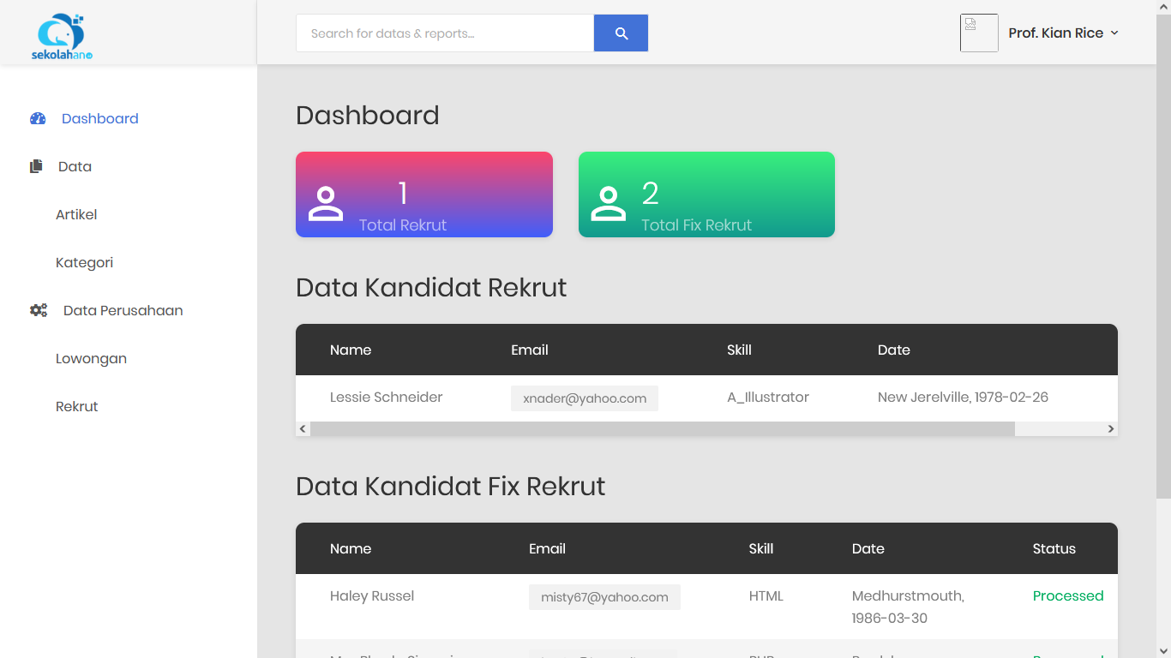Click the left arrow of table horizontal scrollbar

click(x=303, y=429)
